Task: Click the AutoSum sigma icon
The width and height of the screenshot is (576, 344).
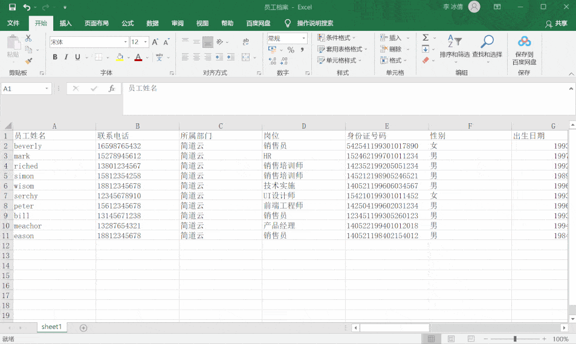Action: tap(426, 37)
